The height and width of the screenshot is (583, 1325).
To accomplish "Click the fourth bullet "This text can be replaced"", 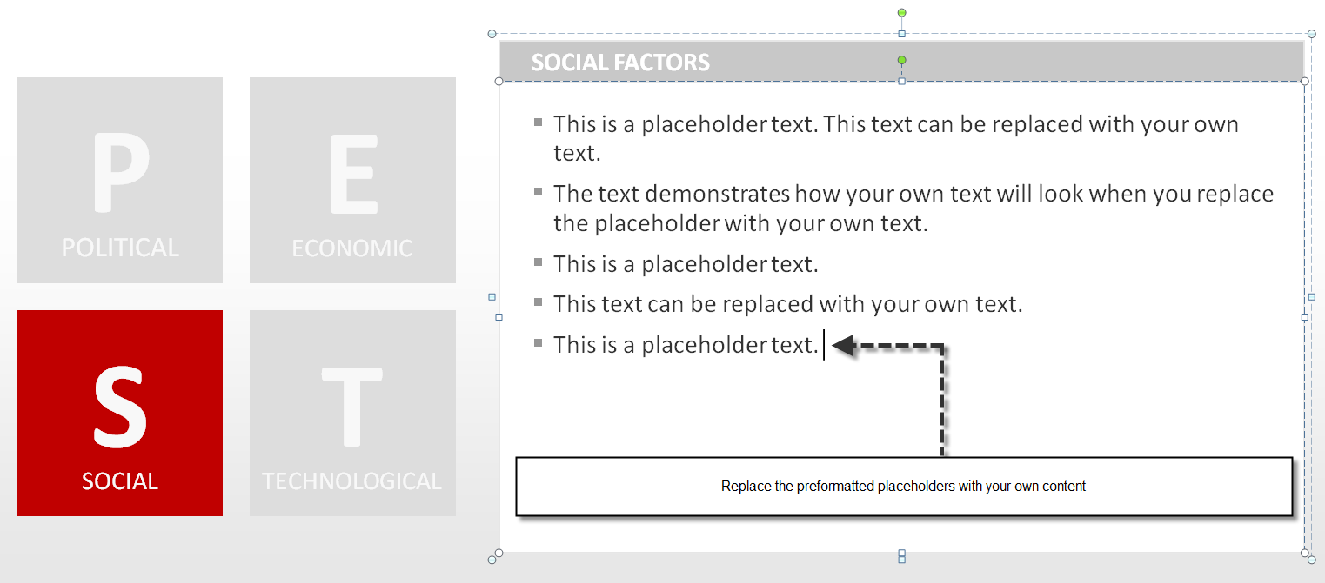I will 787,304.
